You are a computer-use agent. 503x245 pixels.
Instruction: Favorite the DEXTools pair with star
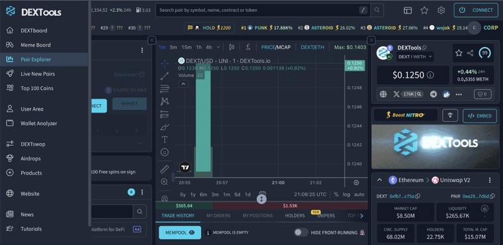click(x=459, y=53)
